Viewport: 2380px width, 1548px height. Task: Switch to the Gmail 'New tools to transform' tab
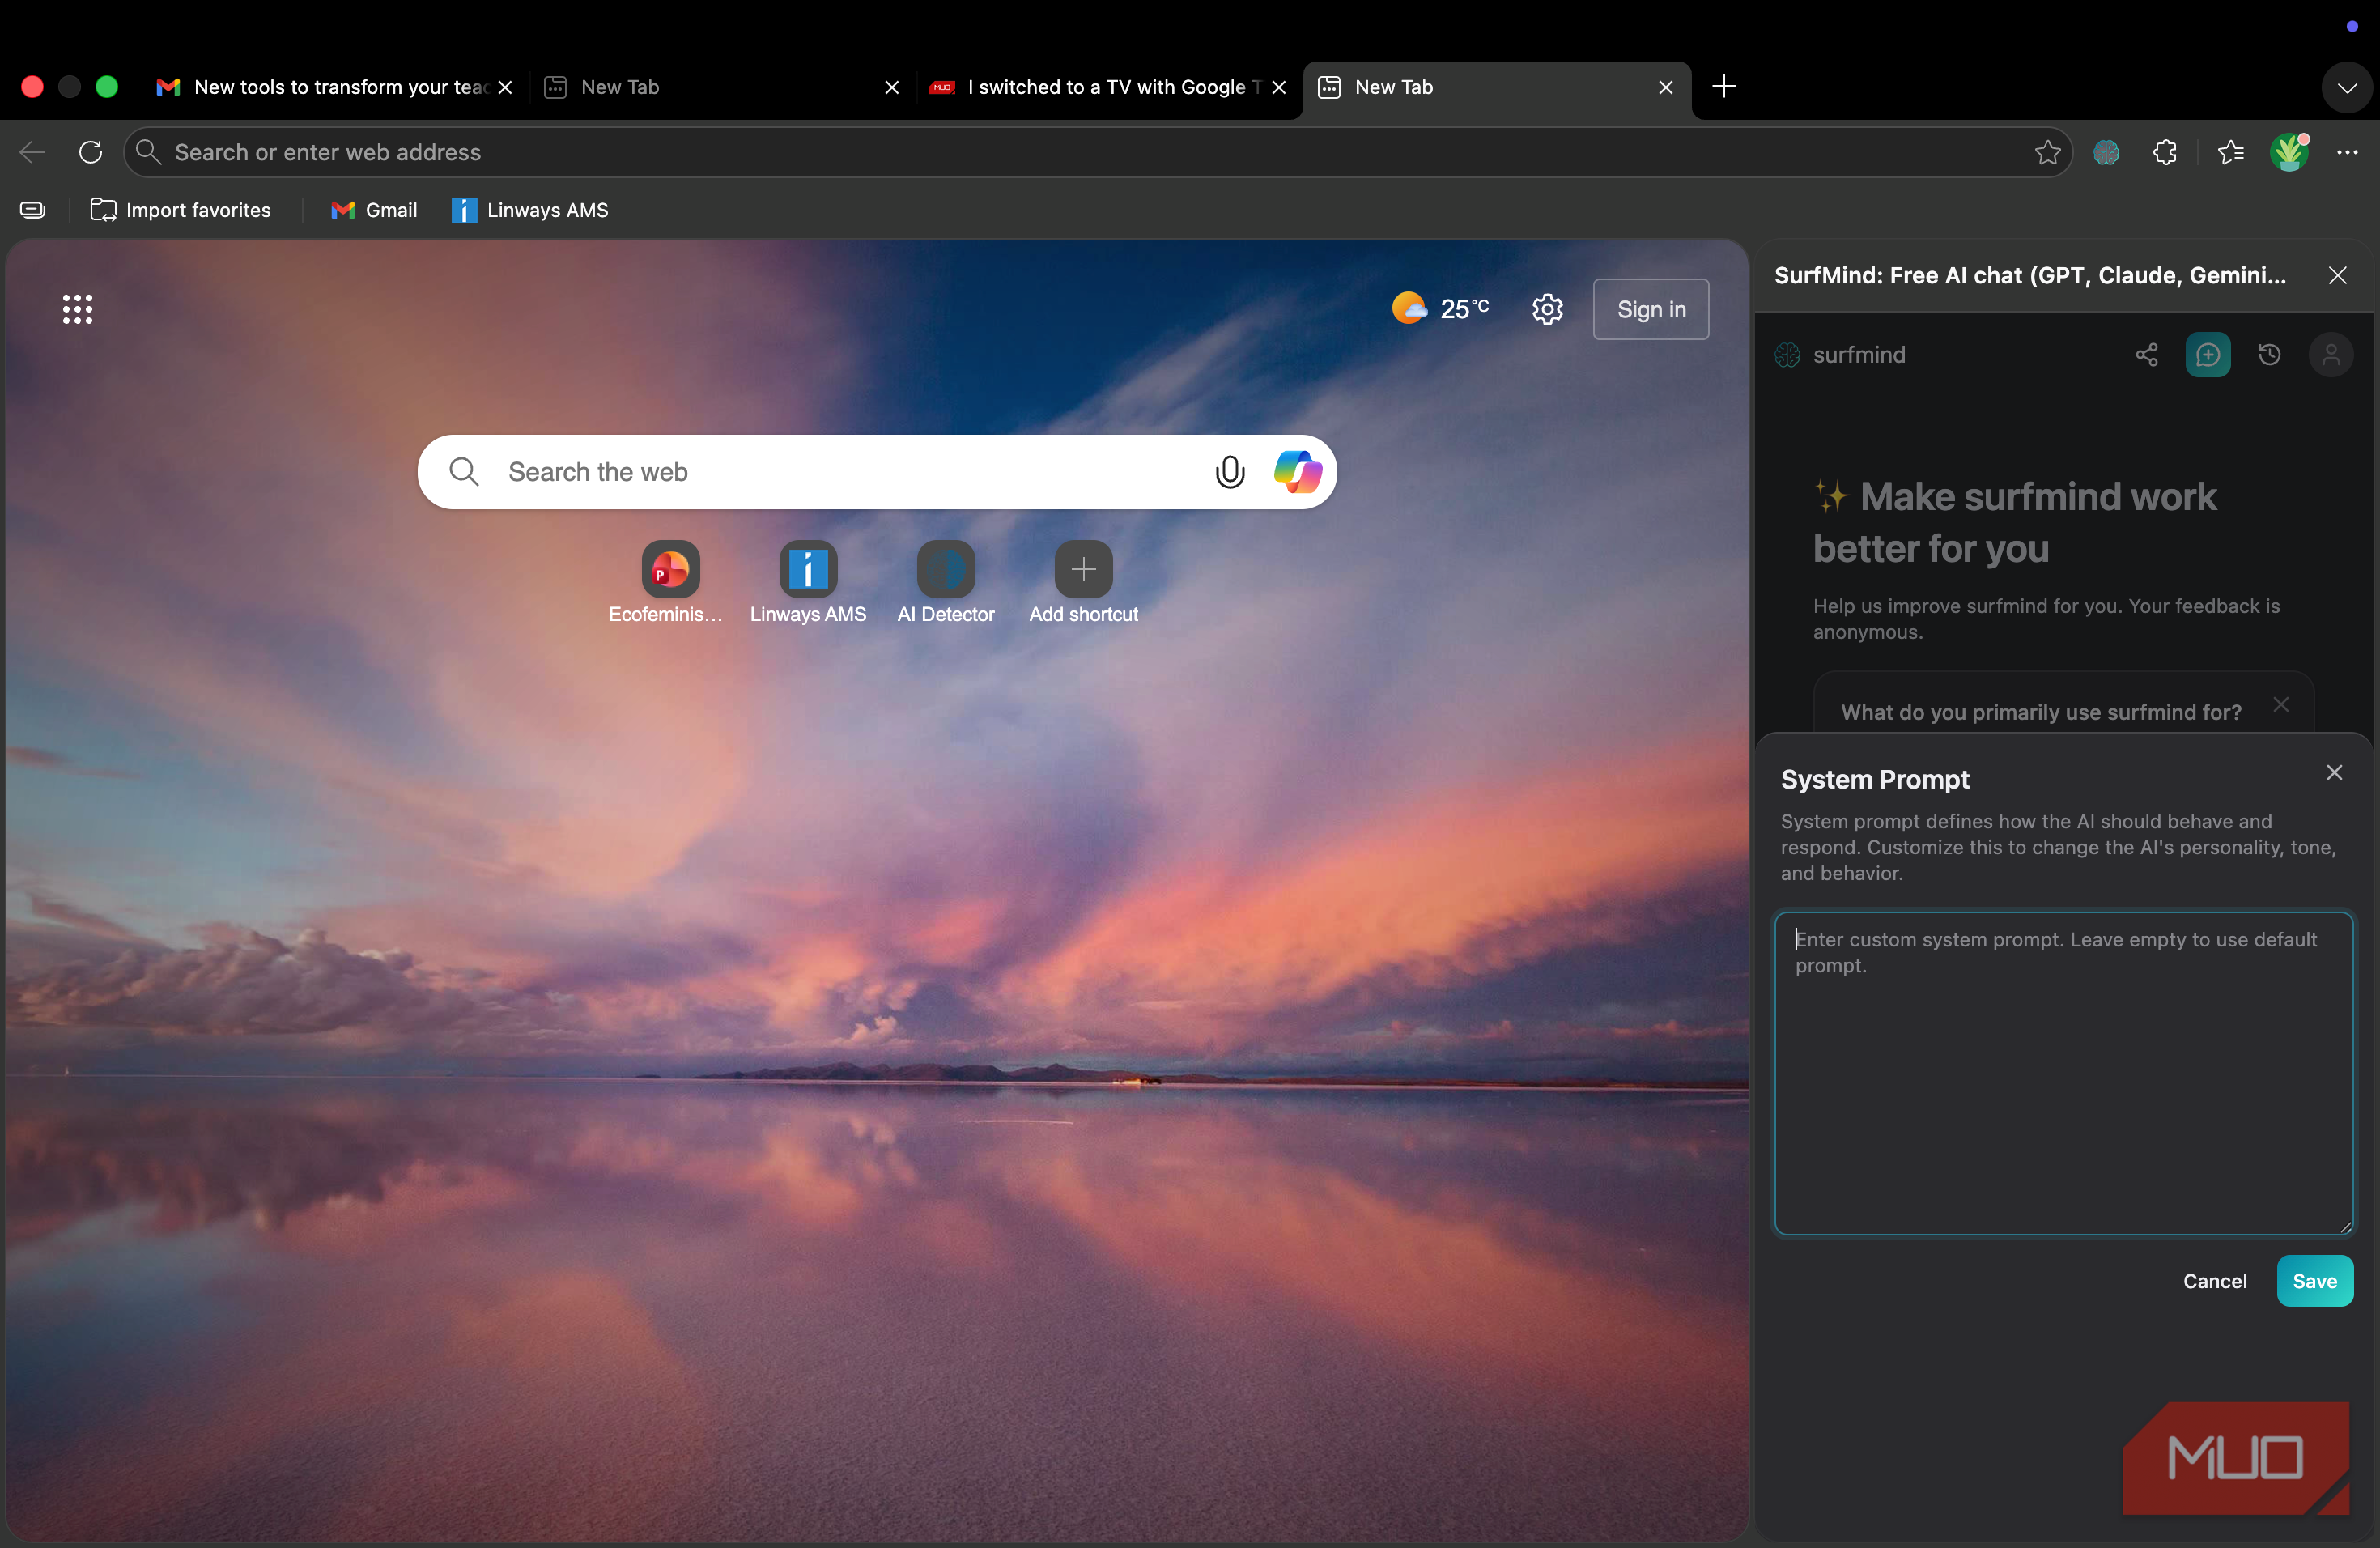click(x=334, y=87)
